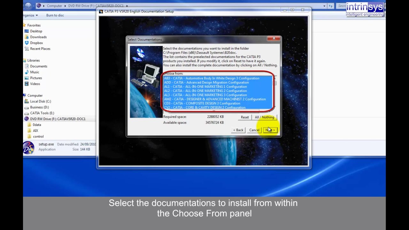409x230 pixels.
Task: Click Computer breadcrumb in address bar
Action: coord(55,6)
